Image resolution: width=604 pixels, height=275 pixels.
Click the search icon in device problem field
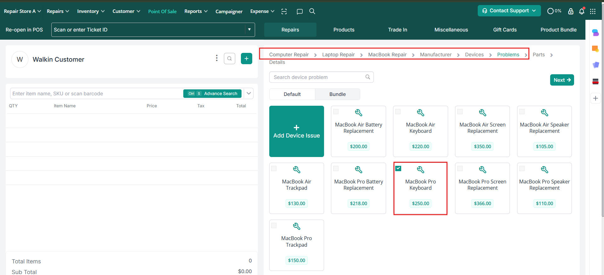click(x=368, y=77)
